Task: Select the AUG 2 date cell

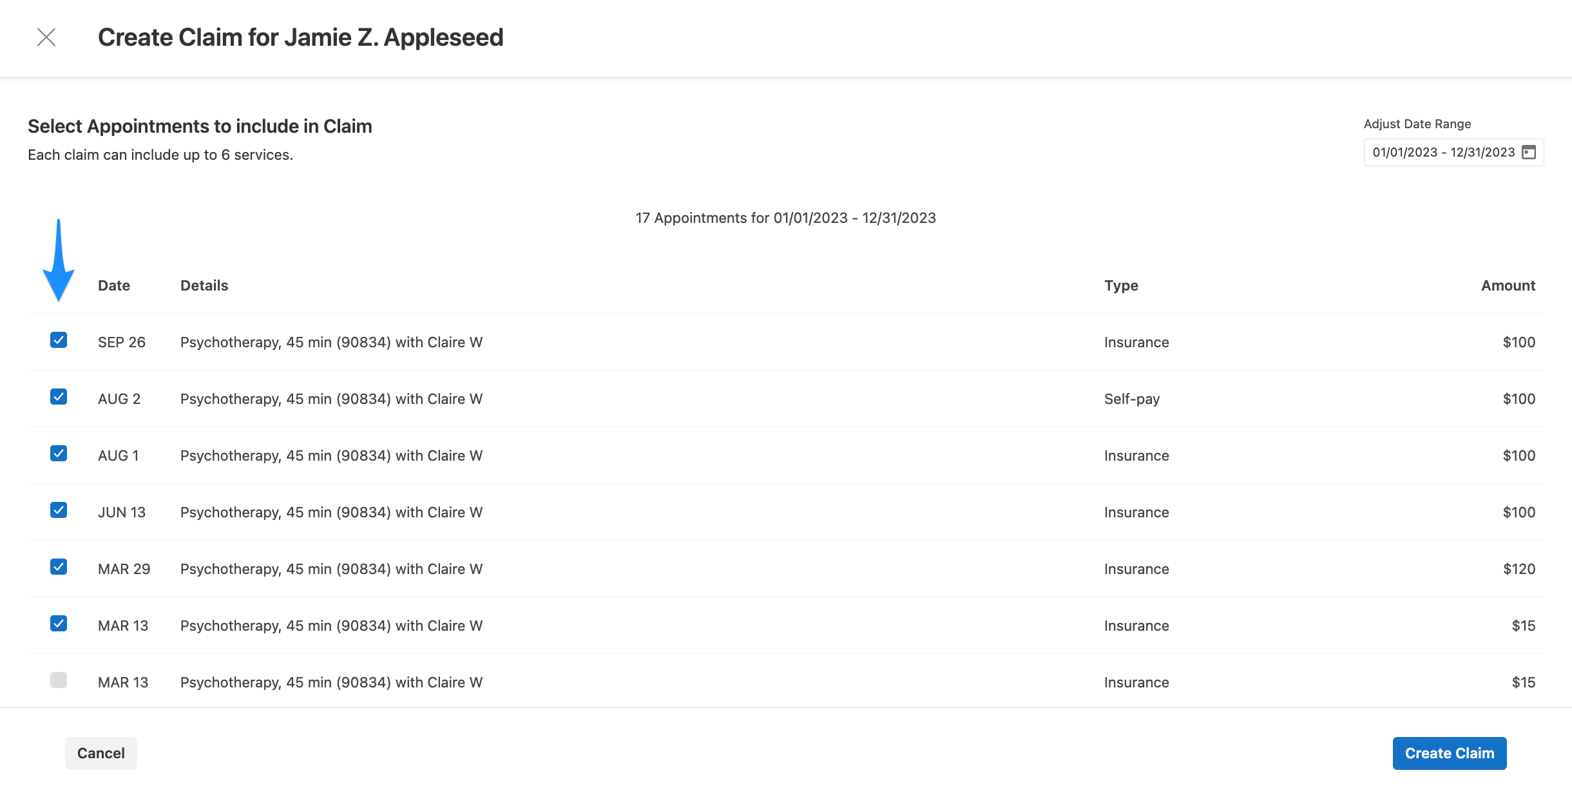Action: [x=119, y=399]
